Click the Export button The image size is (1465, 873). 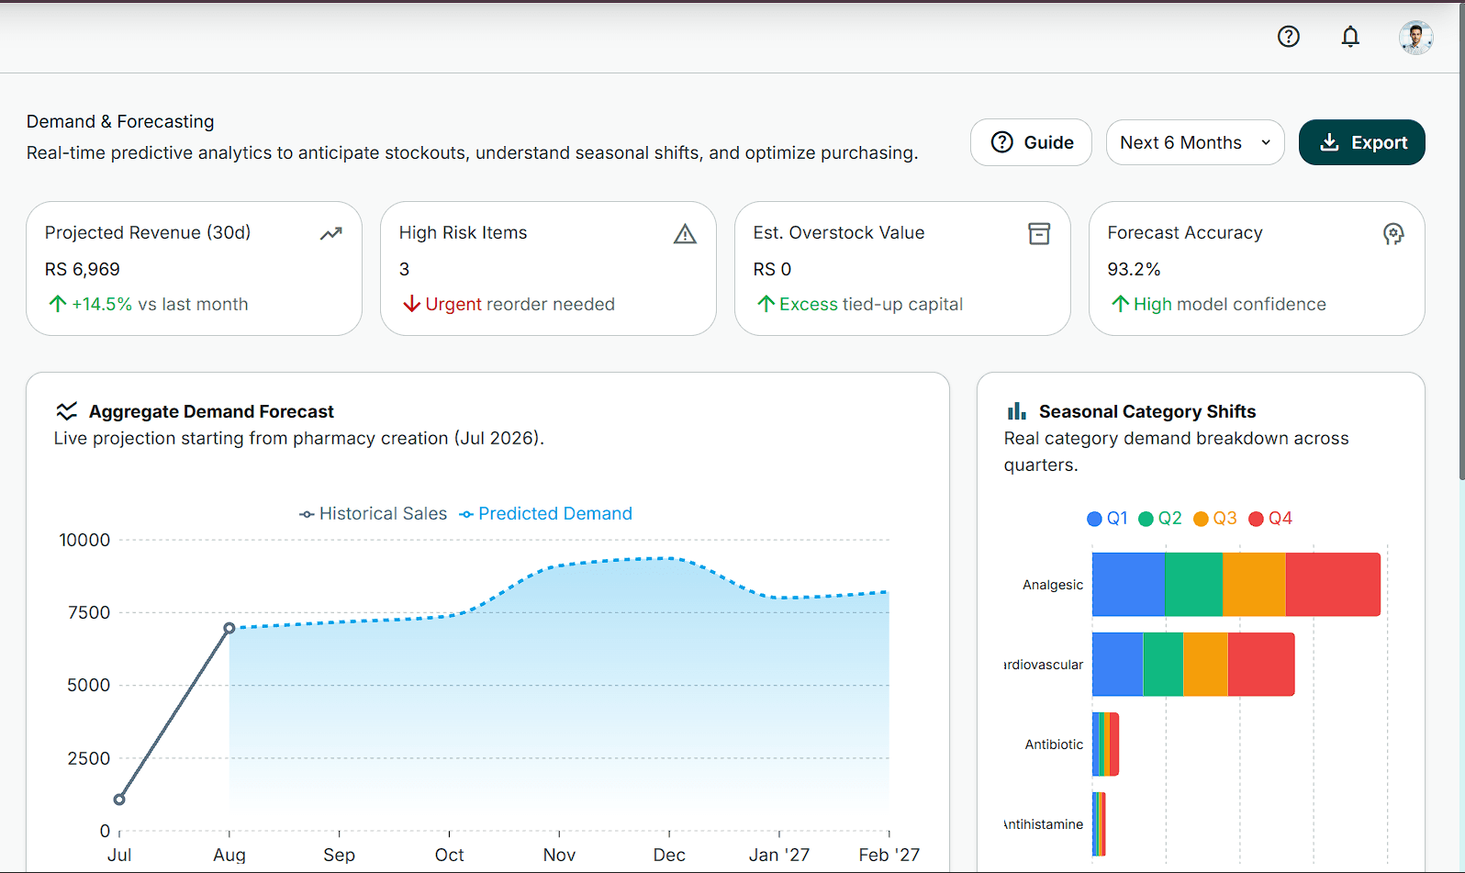(1361, 142)
